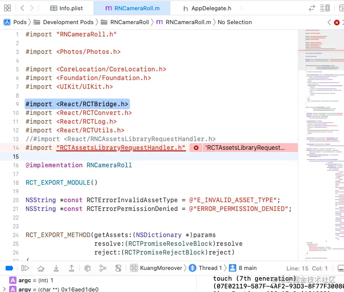344x292 pixels.
Task: Click the error icon on line 14
Action: click(x=196, y=148)
